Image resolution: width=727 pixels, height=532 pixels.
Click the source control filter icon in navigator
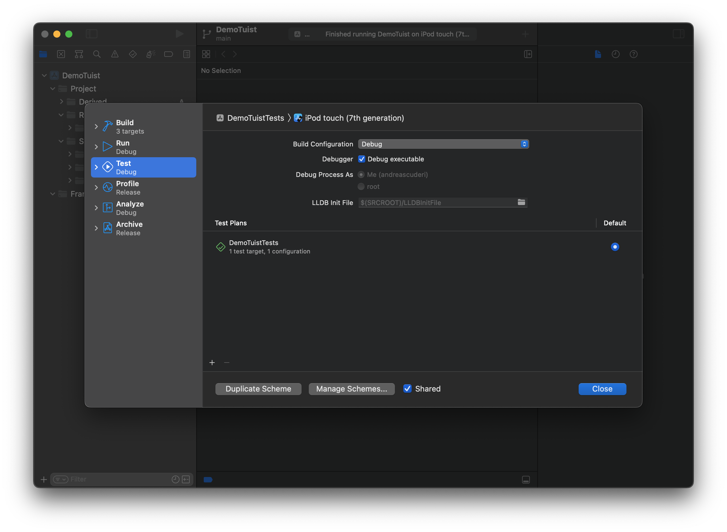(186, 479)
